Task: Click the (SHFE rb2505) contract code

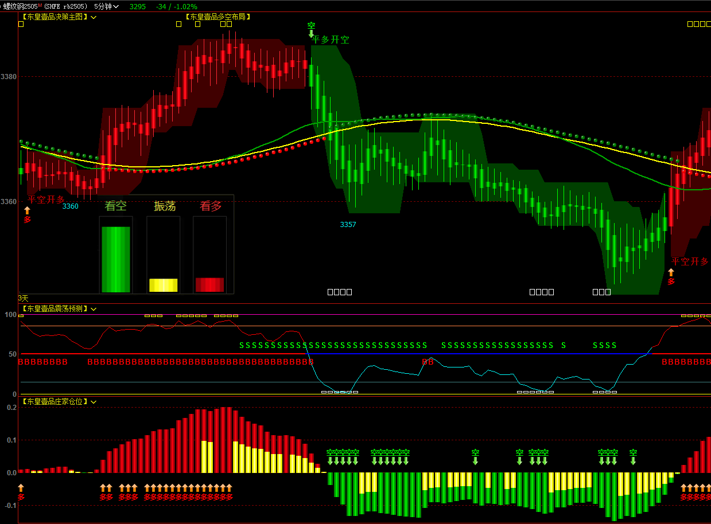Action: click(x=65, y=6)
